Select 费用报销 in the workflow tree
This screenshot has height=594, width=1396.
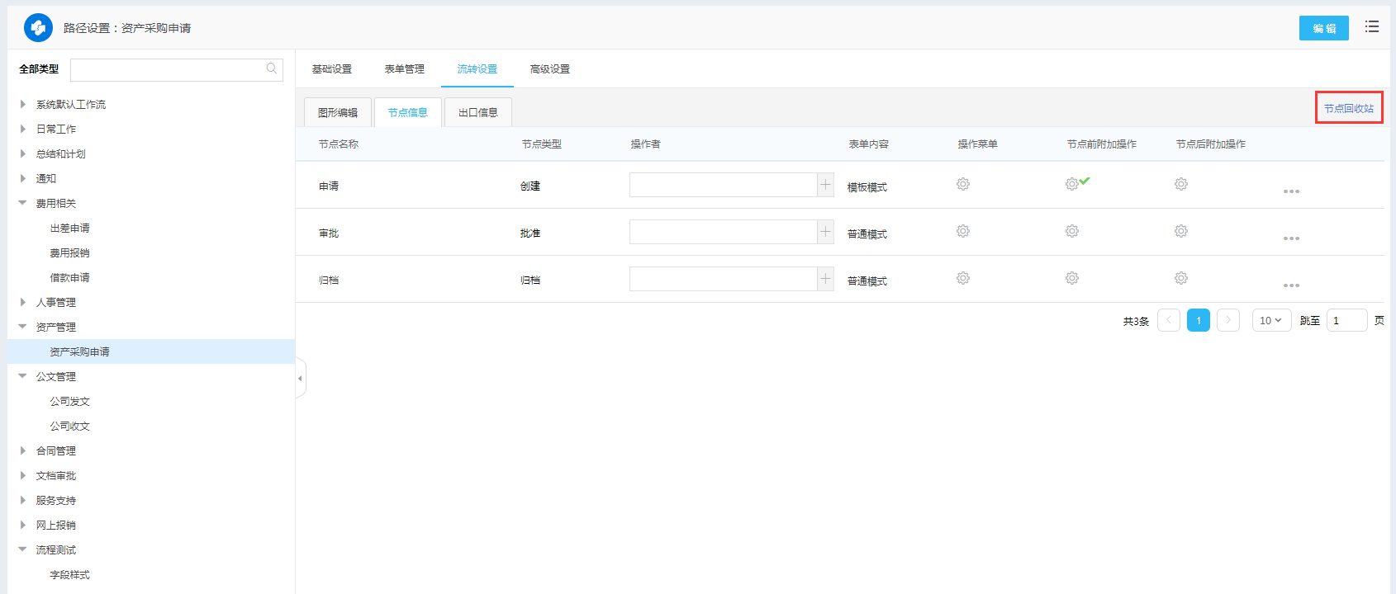pyautogui.click(x=69, y=252)
